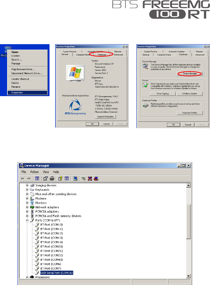Click the Windows Update button
Screen dimensions: 210x285
(189, 94)
